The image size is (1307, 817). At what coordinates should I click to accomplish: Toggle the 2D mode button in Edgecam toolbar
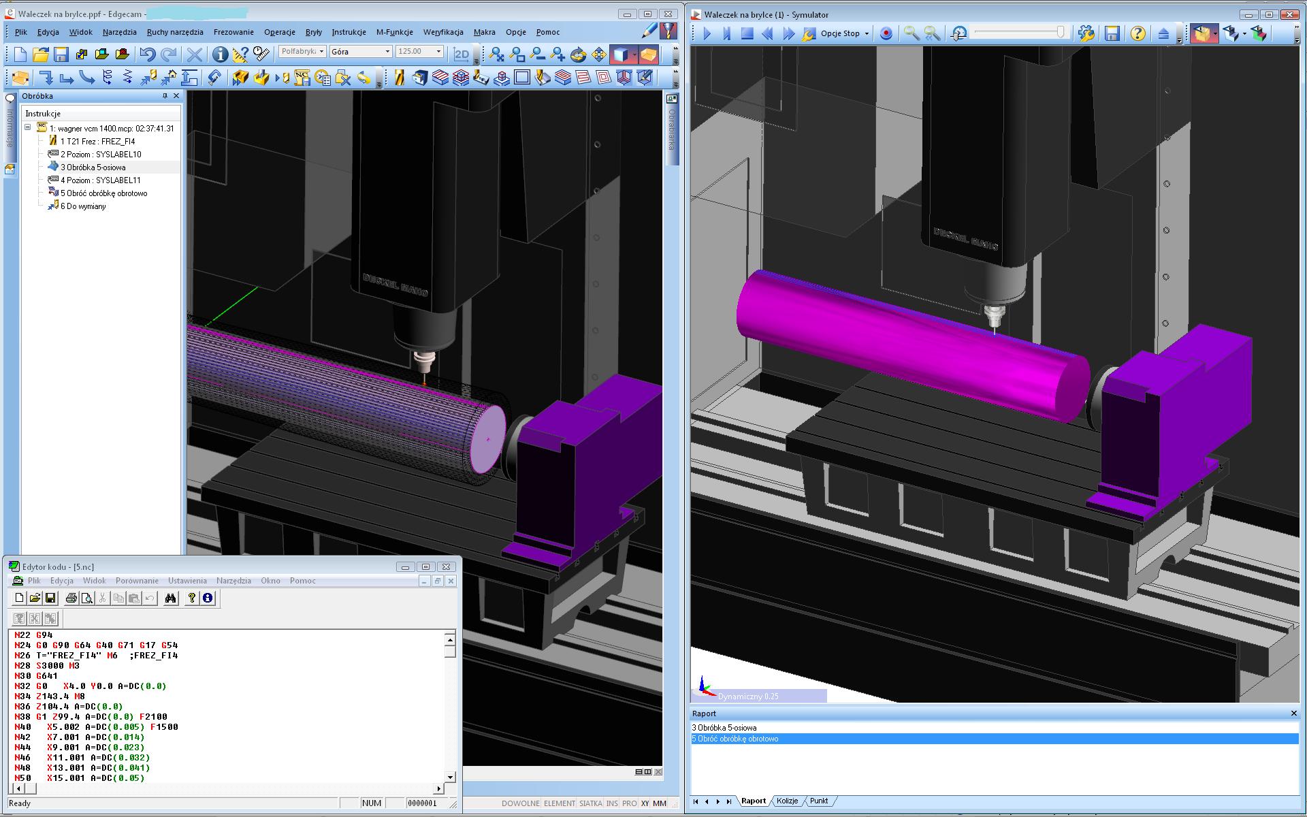point(462,54)
